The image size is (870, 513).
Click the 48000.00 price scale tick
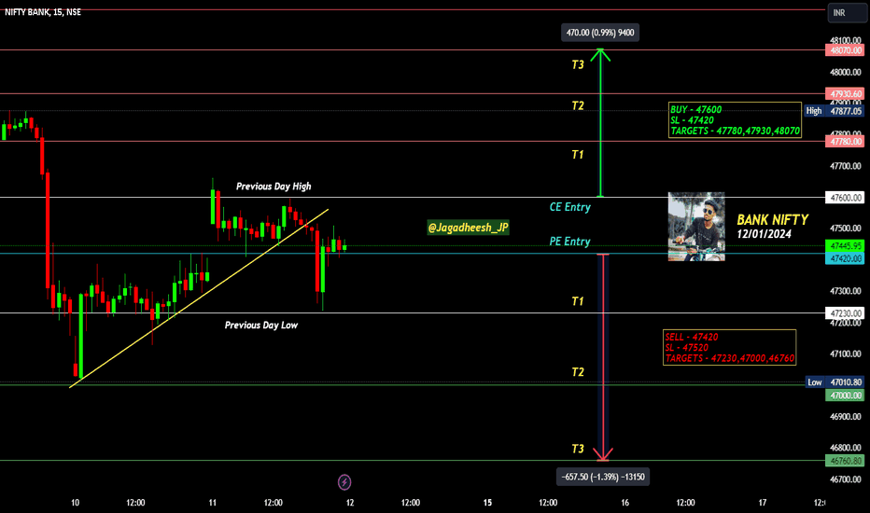click(x=846, y=72)
